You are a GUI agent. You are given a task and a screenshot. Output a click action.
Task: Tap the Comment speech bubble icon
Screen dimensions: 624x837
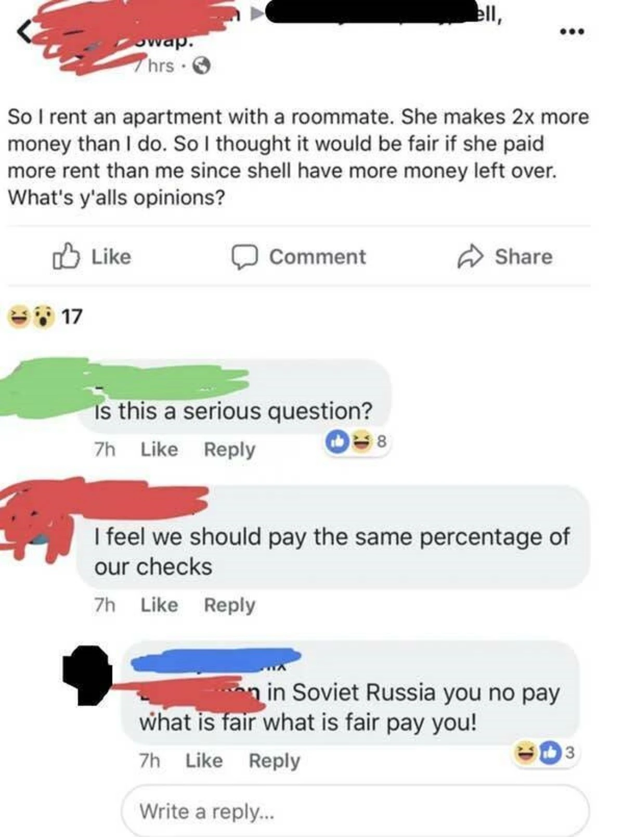pyautogui.click(x=243, y=257)
